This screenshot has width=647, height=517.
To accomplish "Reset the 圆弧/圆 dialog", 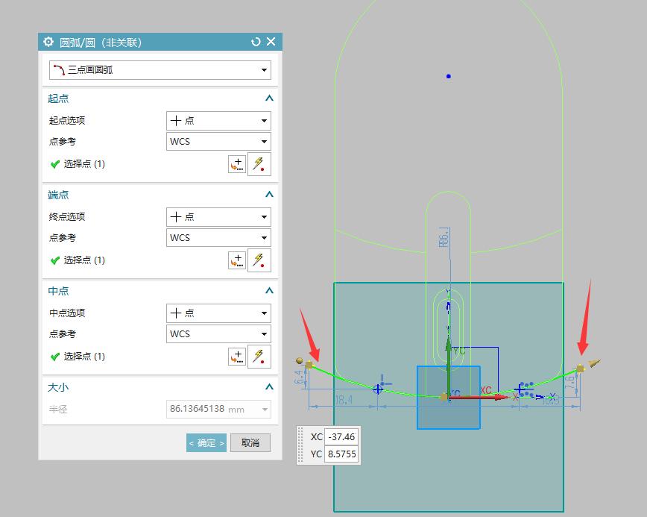I will click(255, 42).
